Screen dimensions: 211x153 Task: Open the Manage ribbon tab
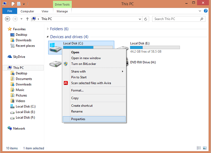point(62,11)
